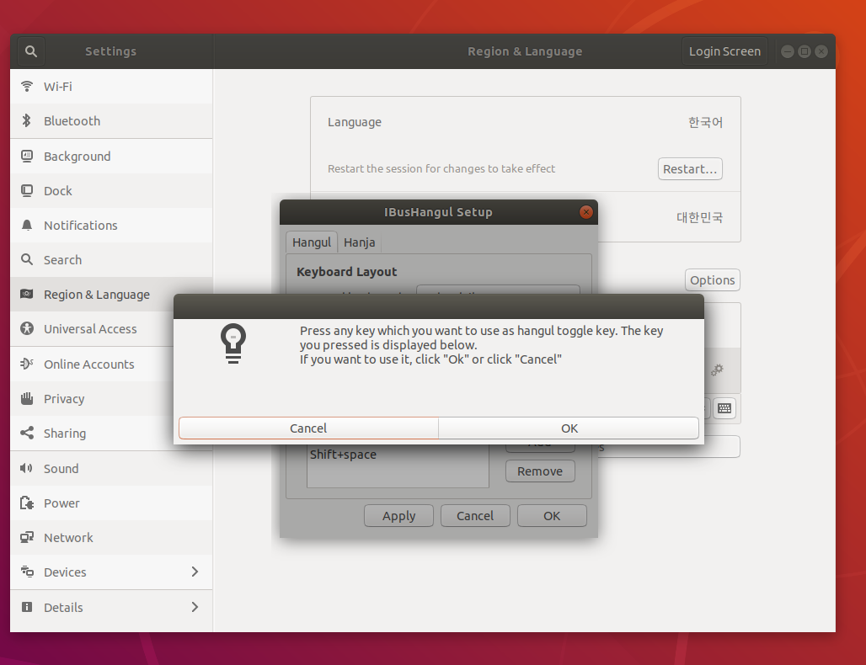Click OK in the toggle key dialog
Screen dimensions: 866x665
point(569,428)
